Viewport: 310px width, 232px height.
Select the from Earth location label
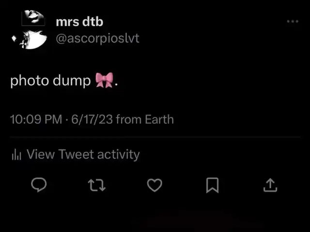pyautogui.click(x=145, y=119)
